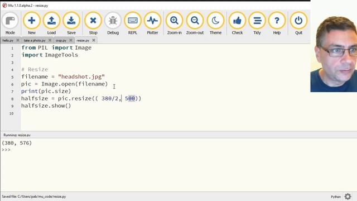The width and height of the screenshot is (357, 201).
Task: Zoom-out the editor text
Action: coord(195,23)
